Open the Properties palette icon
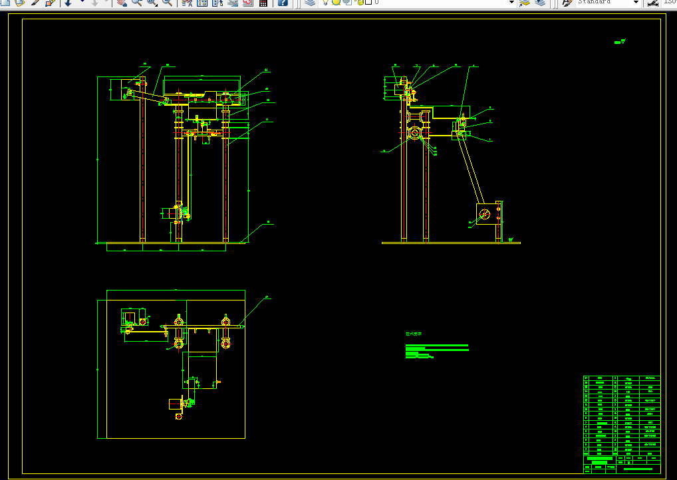 coord(187,3)
